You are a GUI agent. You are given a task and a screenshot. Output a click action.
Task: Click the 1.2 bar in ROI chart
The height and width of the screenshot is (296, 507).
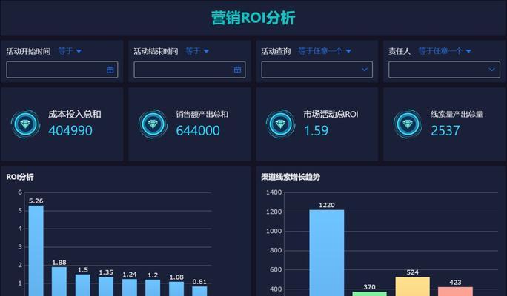pos(153,288)
